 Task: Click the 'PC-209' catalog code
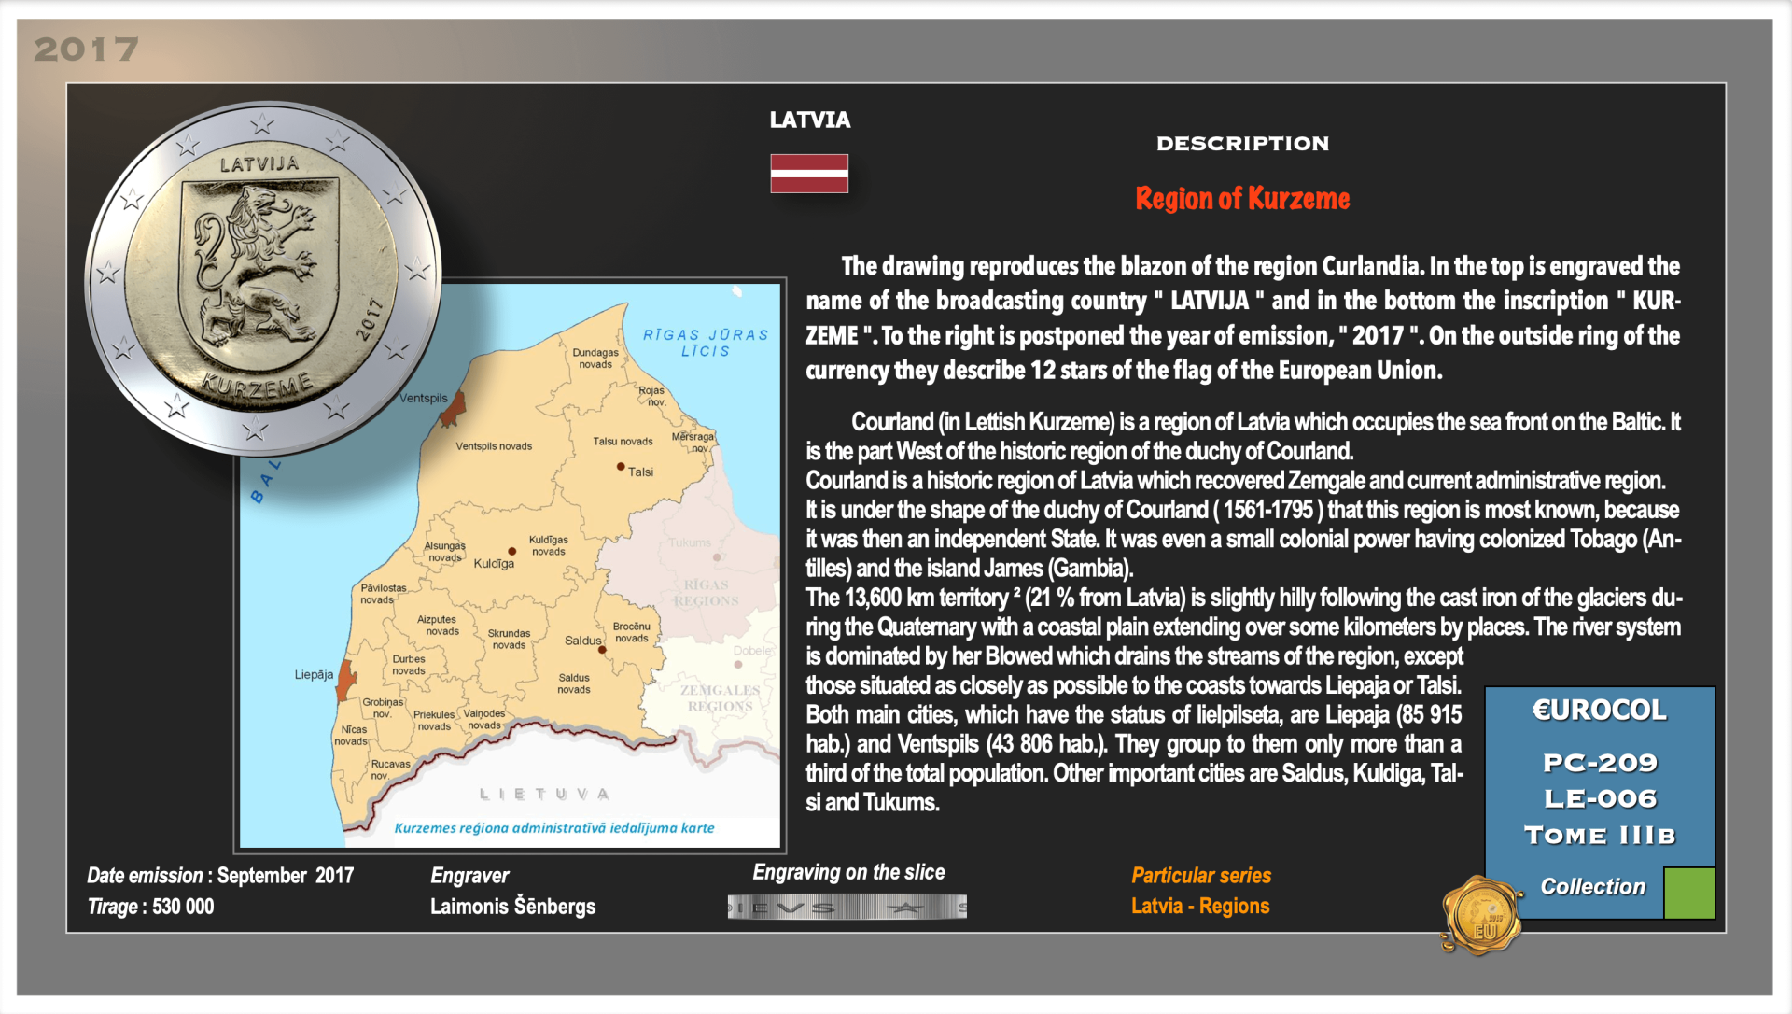(x=1600, y=763)
